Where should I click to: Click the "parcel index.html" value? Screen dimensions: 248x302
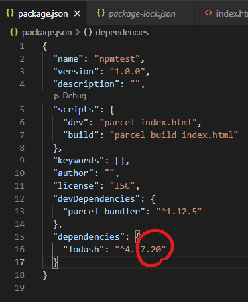click(148, 123)
